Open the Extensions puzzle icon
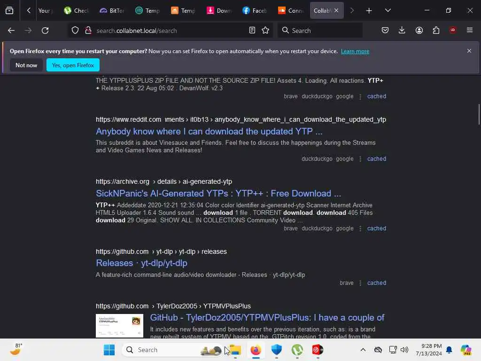The image size is (481, 361). click(436, 31)
